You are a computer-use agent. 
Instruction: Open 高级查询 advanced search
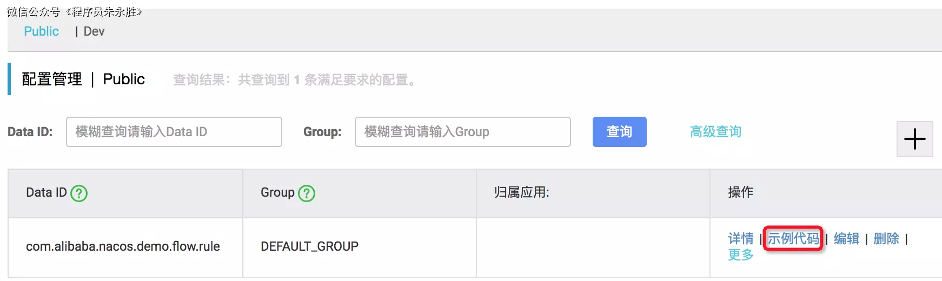click(715, 132)
